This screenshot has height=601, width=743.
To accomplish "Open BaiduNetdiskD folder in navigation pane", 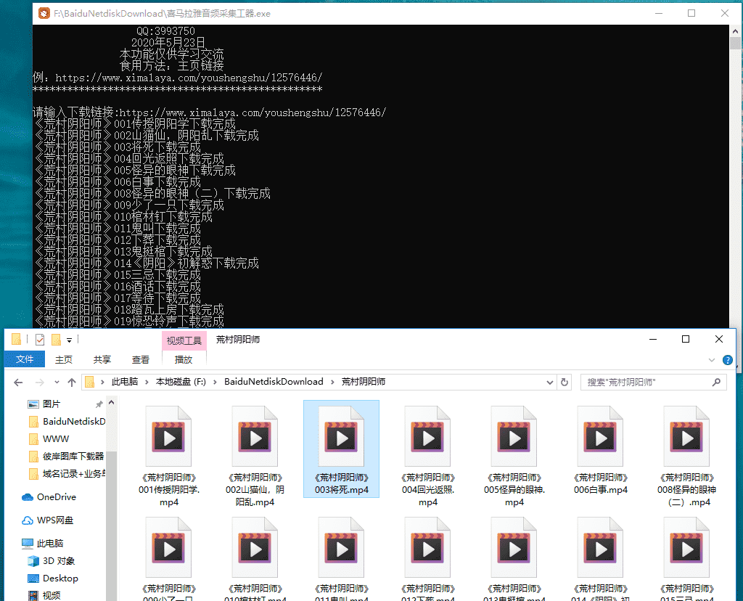I will (67, 422).
